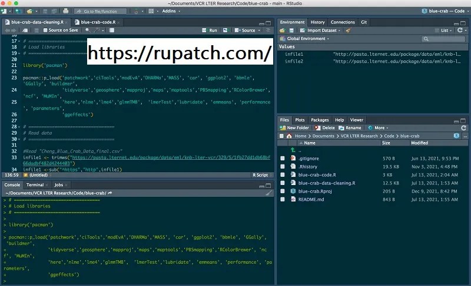The height and width of the screenshot is (286, 471).
Task: Click the ellipsis Go to directory button in Files
Action: click(465, 136)
